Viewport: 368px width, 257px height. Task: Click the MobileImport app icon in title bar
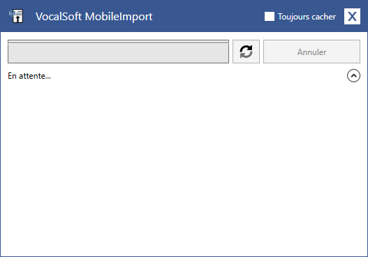(16, 16)
